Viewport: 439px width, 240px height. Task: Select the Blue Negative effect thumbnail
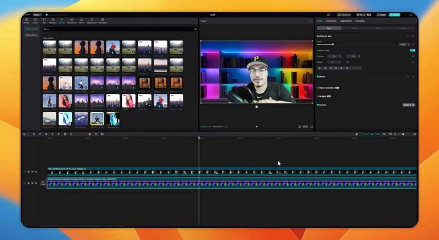tap(113, 119)
